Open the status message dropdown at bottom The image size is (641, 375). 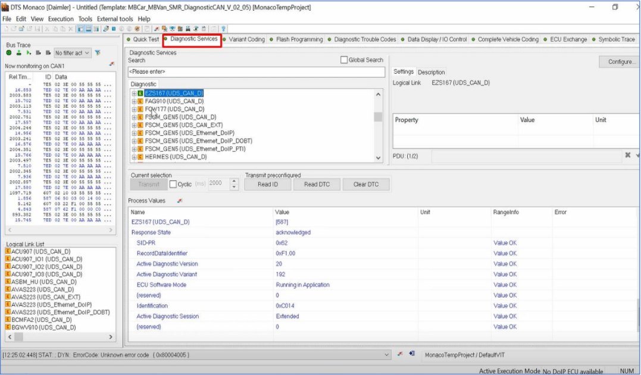point(387,355)
